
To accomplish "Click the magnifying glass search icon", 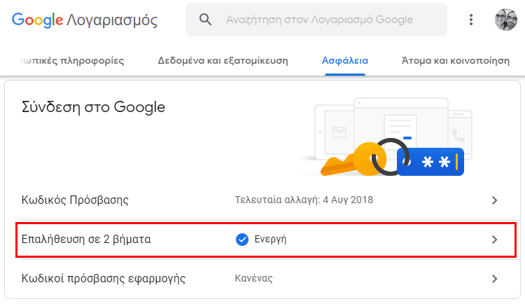I will 205,20.
